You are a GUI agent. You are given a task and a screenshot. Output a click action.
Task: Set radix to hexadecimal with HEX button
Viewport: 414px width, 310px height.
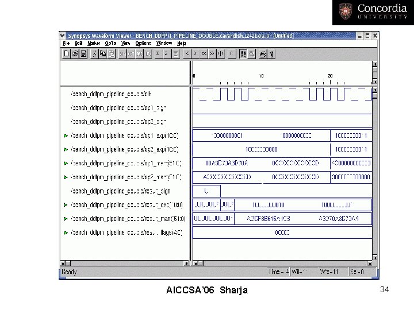(x=148, y=54)
